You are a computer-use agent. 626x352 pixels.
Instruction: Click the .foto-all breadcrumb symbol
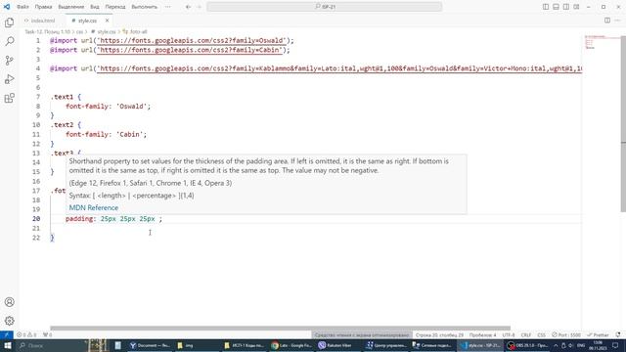pyautogui.click(x=135, y=31)
